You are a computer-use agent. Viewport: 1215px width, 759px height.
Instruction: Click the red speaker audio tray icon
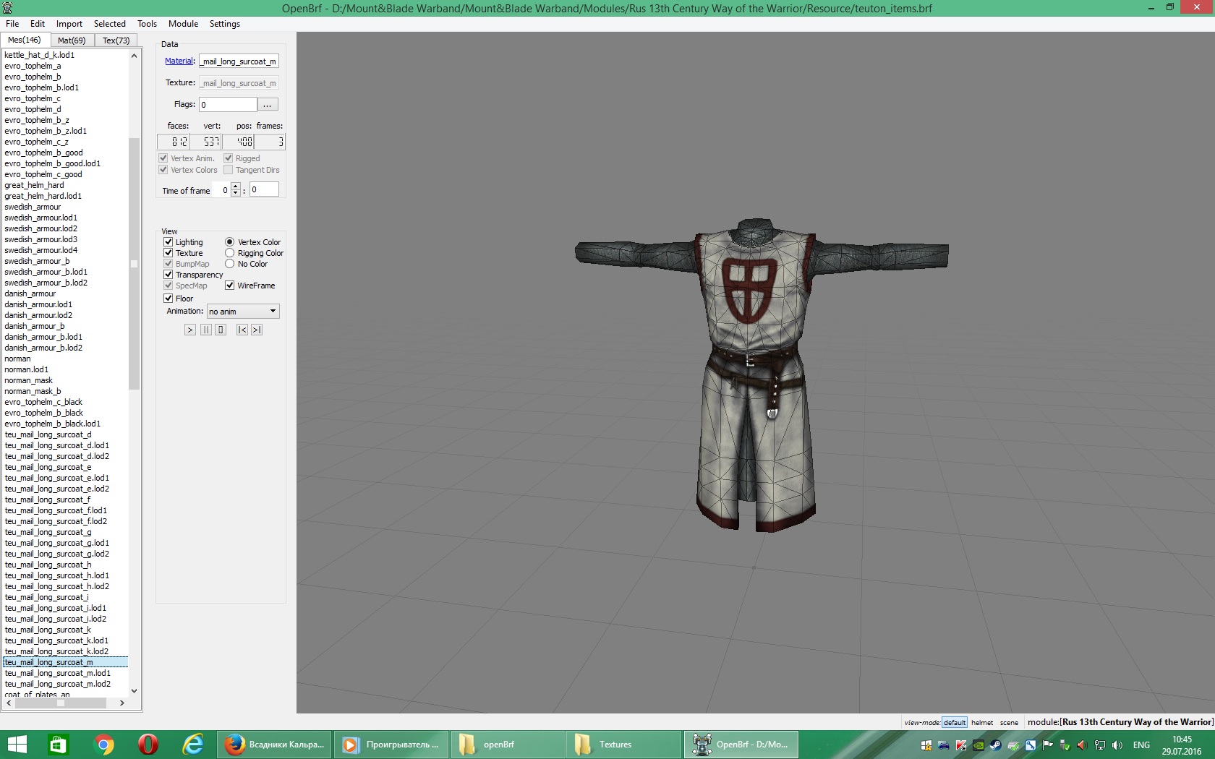(1082, 745)
